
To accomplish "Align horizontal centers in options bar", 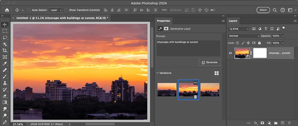I will click(112, 10).
